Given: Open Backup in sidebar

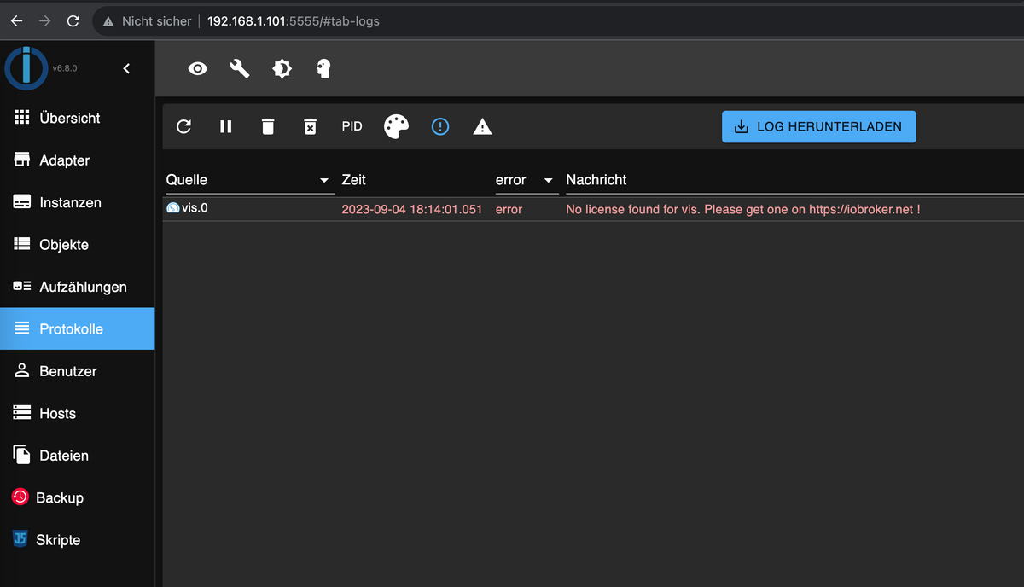Looking at the screenshot, I should point(77,497).
